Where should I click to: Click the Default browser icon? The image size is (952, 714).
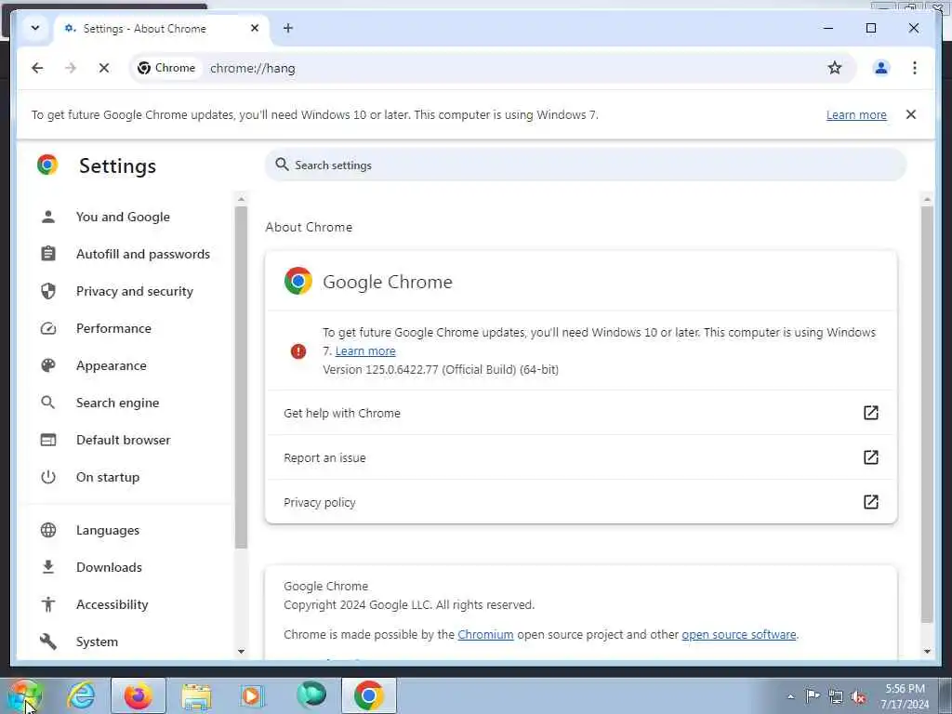click(48, 440)
